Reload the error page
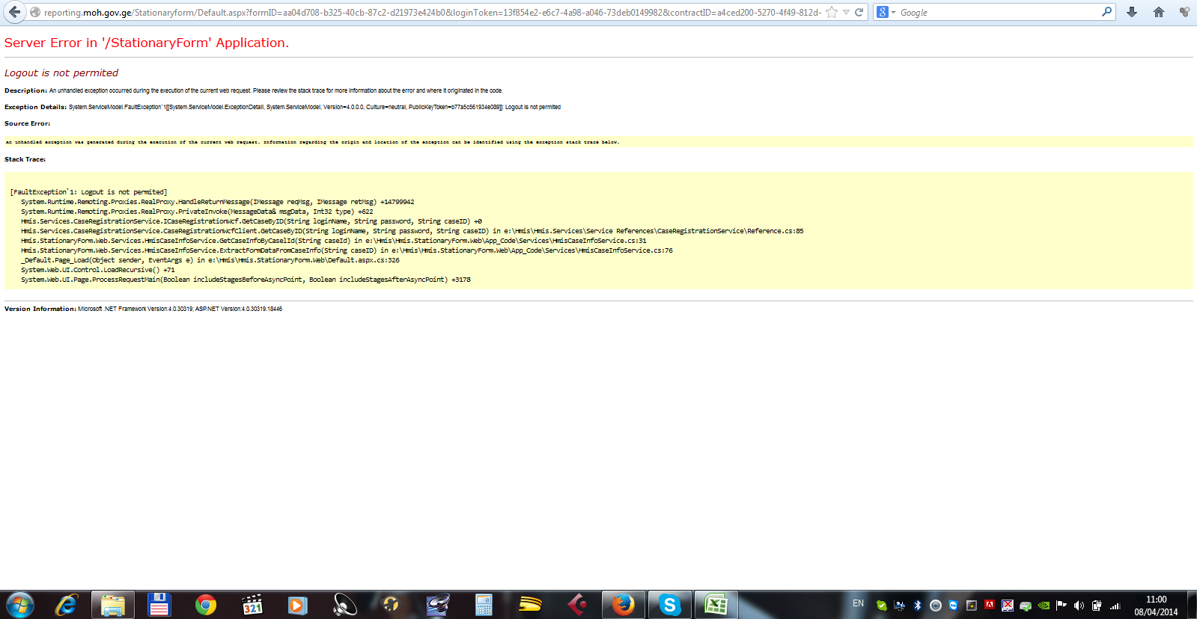Viewport: 1197px width, 619px height. point(859,12)
